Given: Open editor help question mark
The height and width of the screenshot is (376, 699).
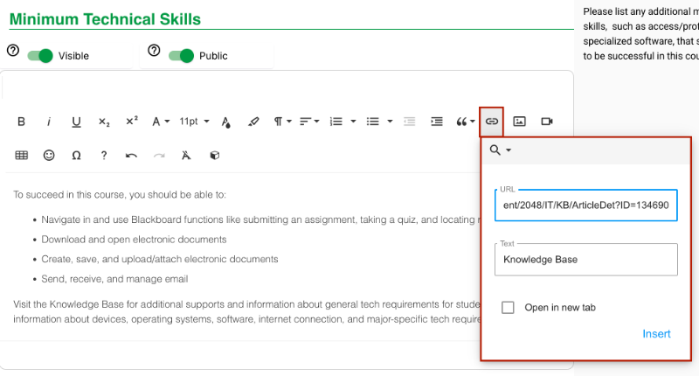Looking at the screenshot, I should pyautogui.click(x=104, y=156).
